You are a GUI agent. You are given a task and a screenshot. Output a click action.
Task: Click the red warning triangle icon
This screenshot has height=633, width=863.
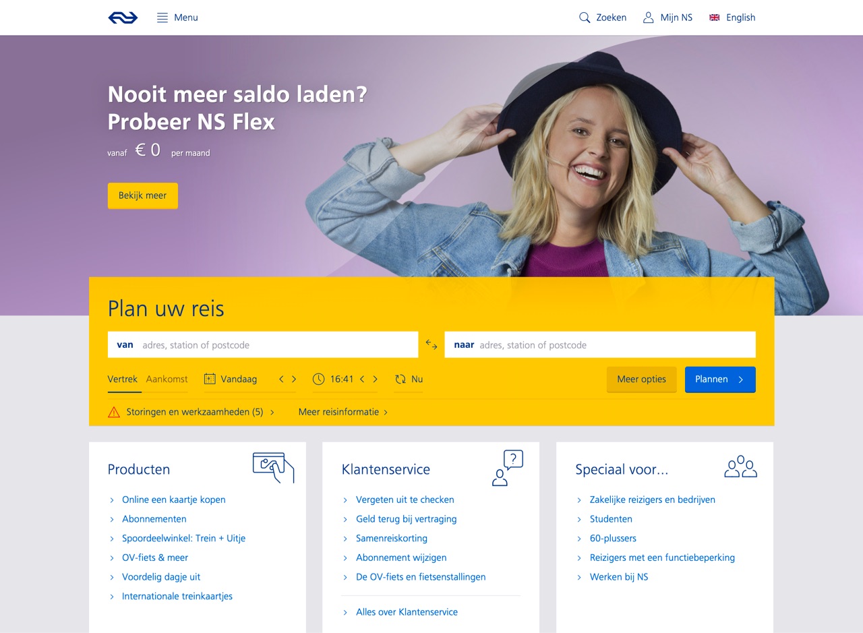(x=114, y=412)
